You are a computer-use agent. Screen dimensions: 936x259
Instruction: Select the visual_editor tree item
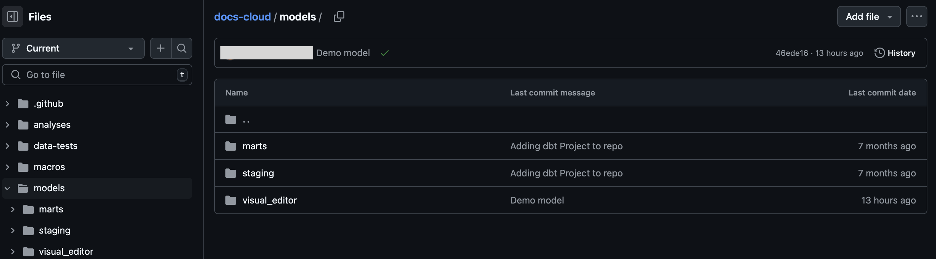pos(66,251)
